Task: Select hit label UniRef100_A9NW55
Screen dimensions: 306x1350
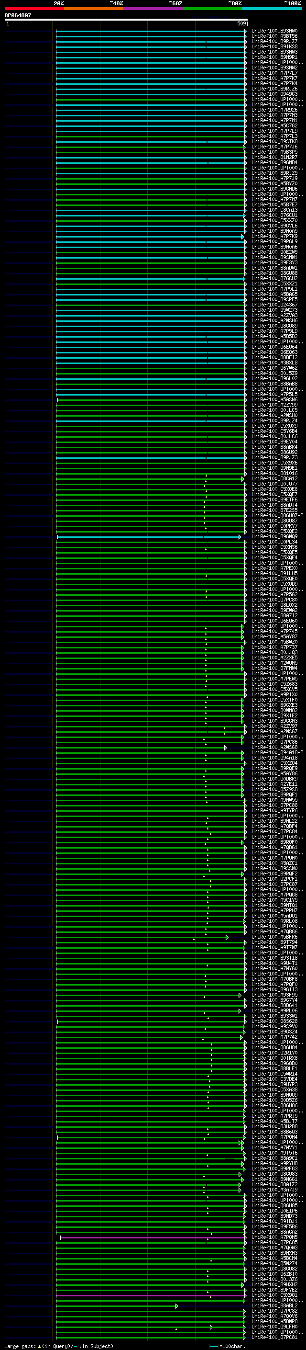Action: pyautogui.click(x=274, y=800)
